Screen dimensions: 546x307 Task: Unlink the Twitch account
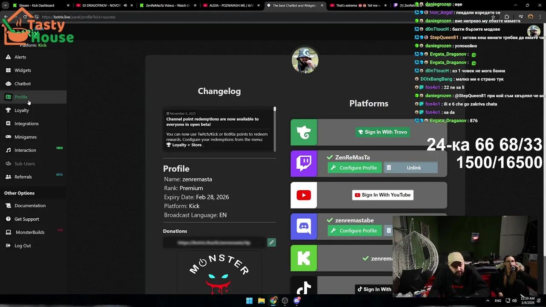[x=410, y=168]
